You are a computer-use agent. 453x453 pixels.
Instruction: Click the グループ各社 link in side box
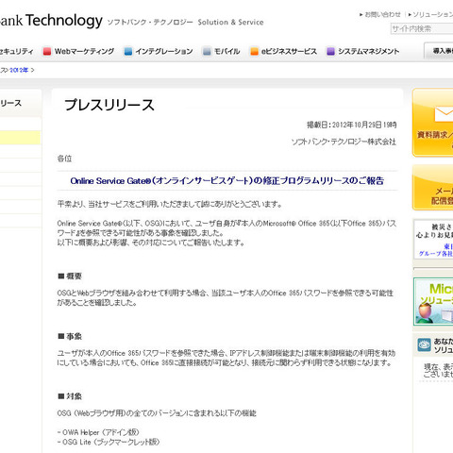[x=436, y=254]
